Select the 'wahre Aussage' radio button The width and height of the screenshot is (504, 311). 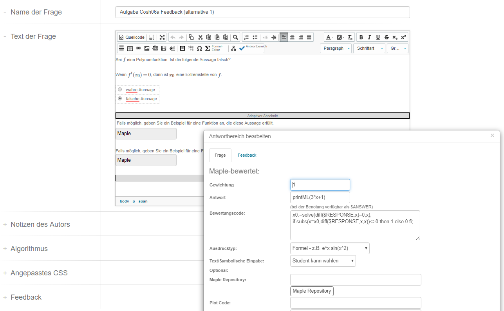tap(120, 89)
